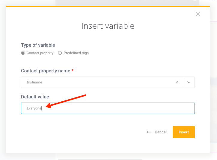Click the Insert variable heading
This screenshot has height=160, width=217.
108,26
